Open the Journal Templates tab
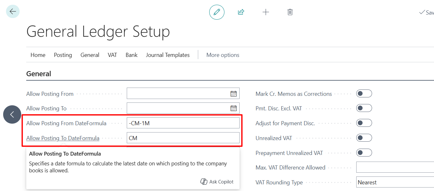The image size is (434, 191). point(168,55)
